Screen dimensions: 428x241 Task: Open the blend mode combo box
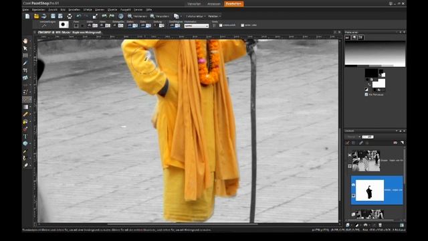[x=197, y=26]
